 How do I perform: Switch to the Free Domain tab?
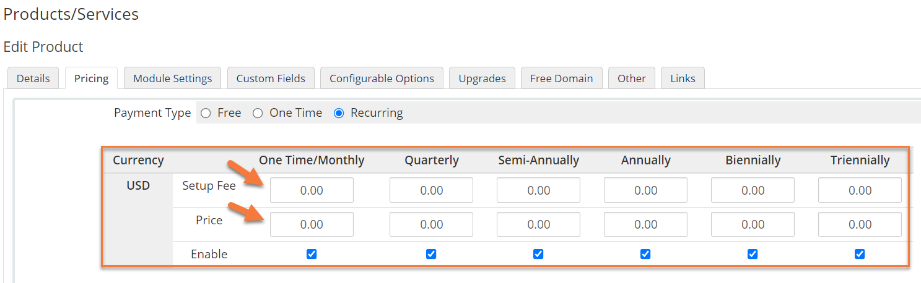(x=561, y=78)
